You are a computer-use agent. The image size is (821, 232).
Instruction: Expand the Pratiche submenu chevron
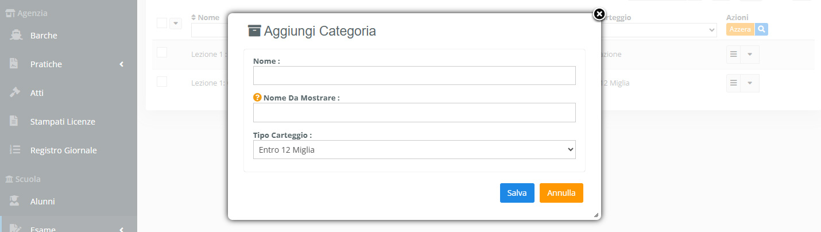[122, 64]
